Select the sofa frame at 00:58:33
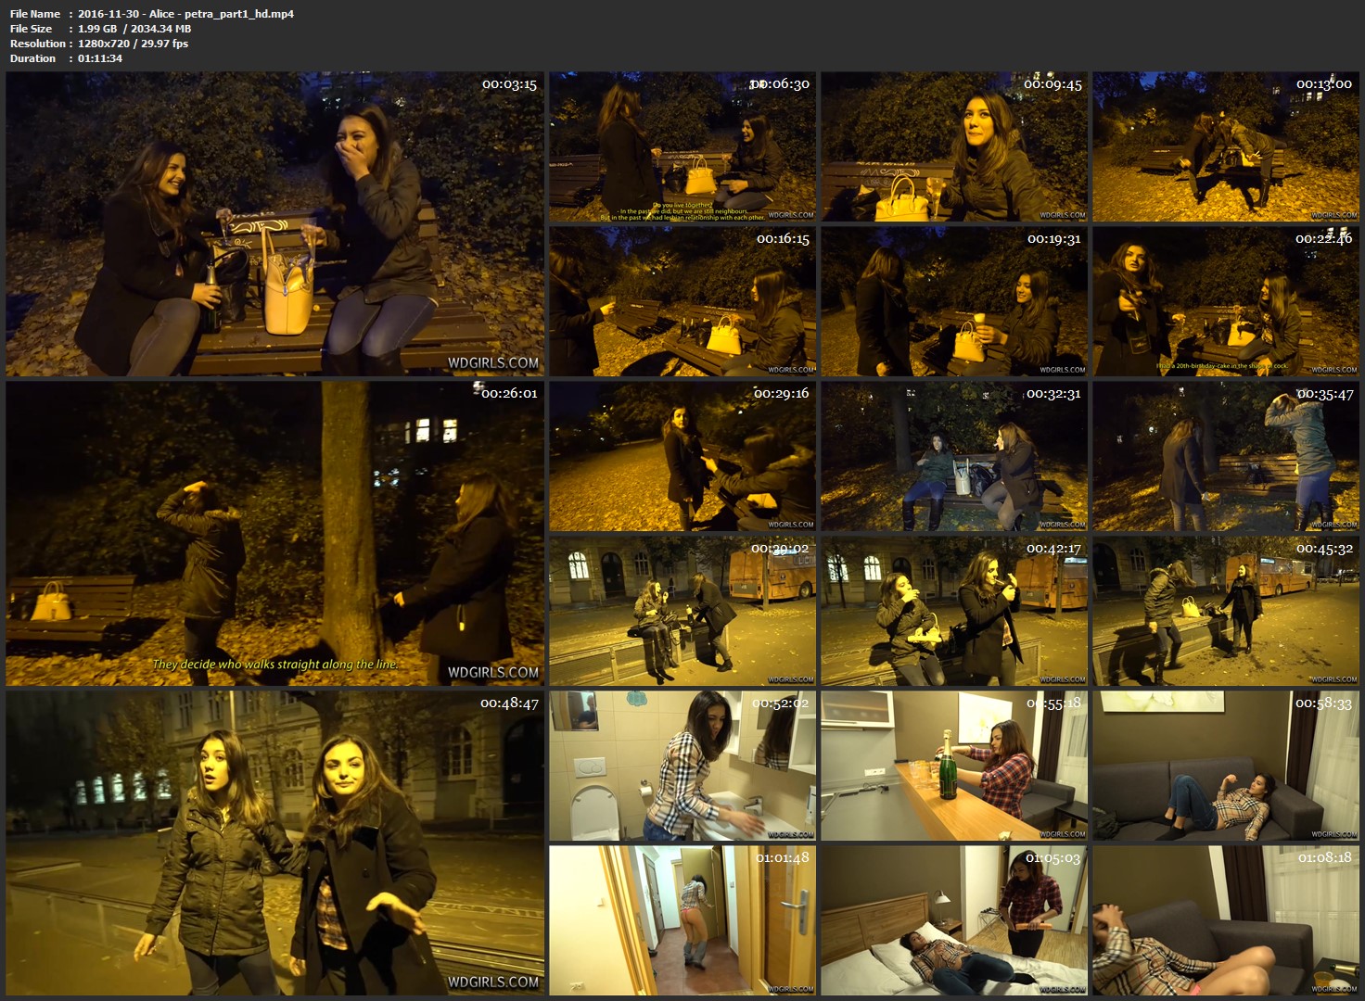The width and height of the screenshot is (1365, 1001). click(1225, 766)
